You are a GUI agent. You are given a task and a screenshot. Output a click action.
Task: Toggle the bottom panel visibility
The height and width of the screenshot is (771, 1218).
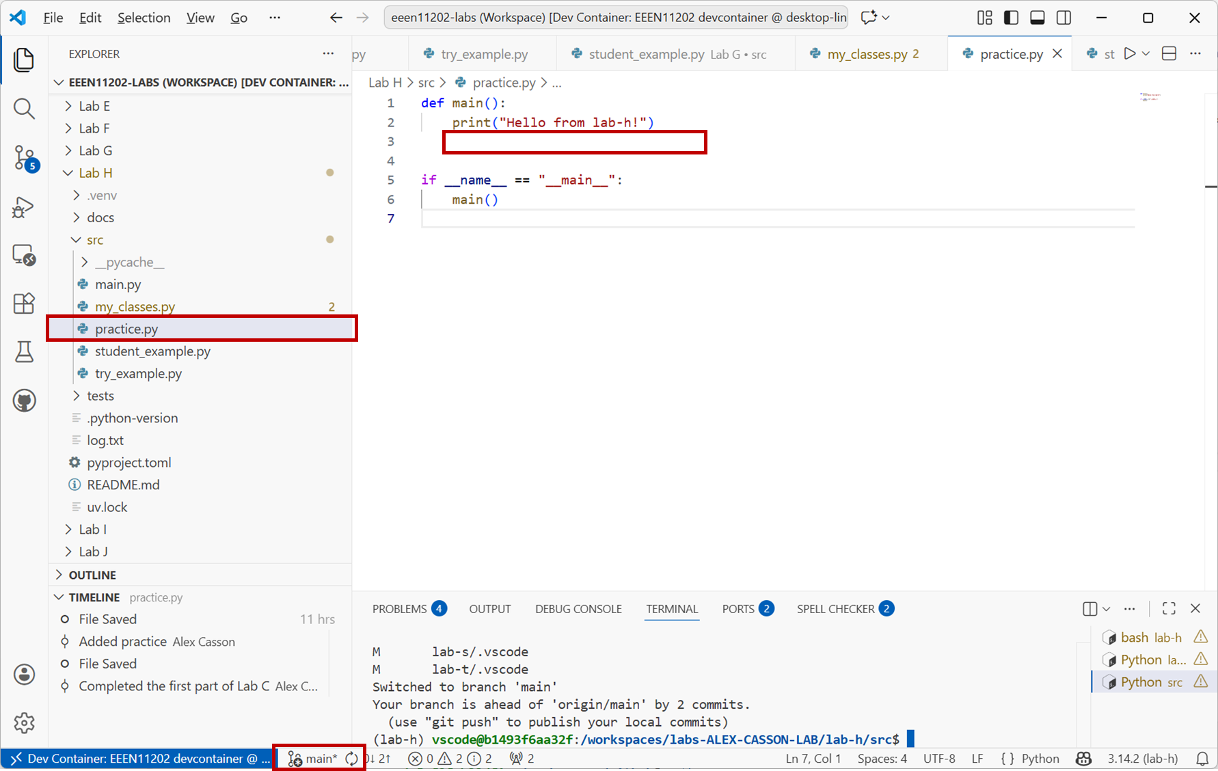1037,18
